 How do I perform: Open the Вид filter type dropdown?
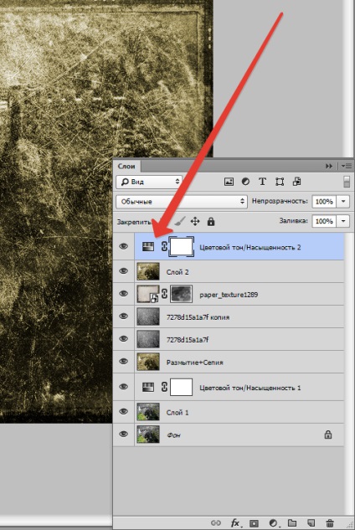[149, 182]
